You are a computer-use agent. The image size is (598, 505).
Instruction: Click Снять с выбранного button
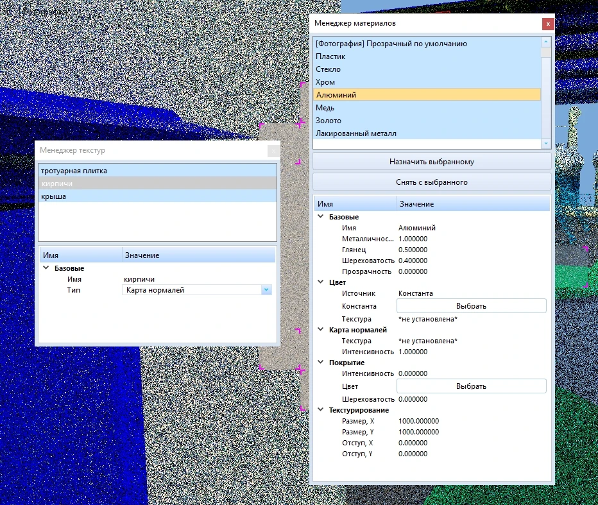pyautogui.click(x=431, y=182)
